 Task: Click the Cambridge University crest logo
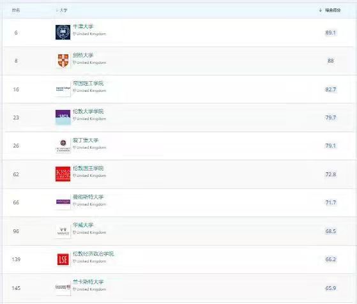(63, 61)
